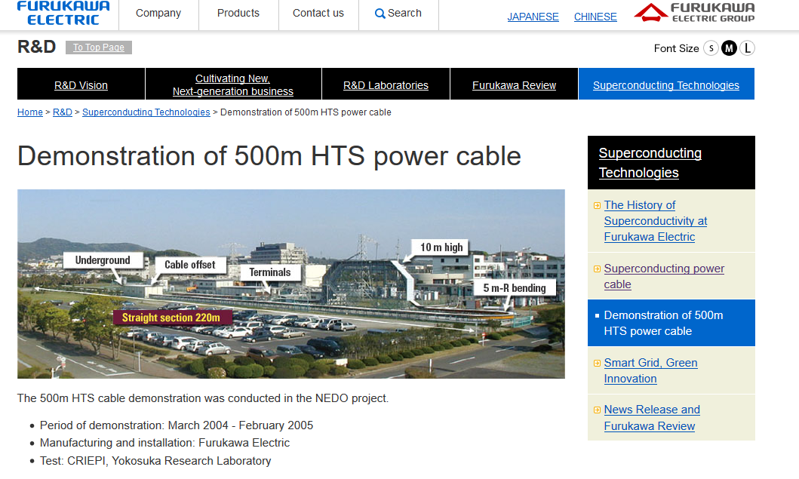
Task: Go to R&D in breadcrumb
Action: pos(63,112)
